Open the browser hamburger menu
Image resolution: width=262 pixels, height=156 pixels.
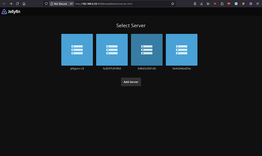pos(258,4)
